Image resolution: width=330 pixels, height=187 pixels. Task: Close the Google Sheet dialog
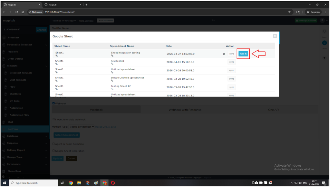(275, 36)
